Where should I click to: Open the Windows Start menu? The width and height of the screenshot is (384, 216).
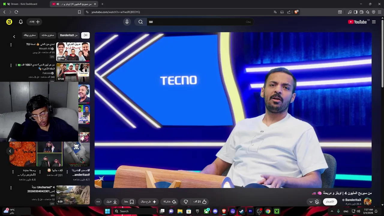click(x=107, y=211)
